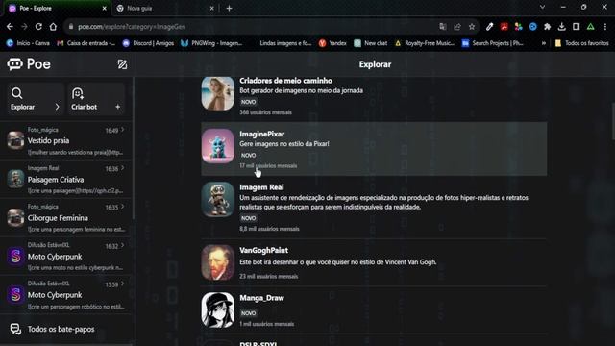Screen dimensions: 615x346
Task: Open the tab search dropdown arrow
Action: [542, 7]
